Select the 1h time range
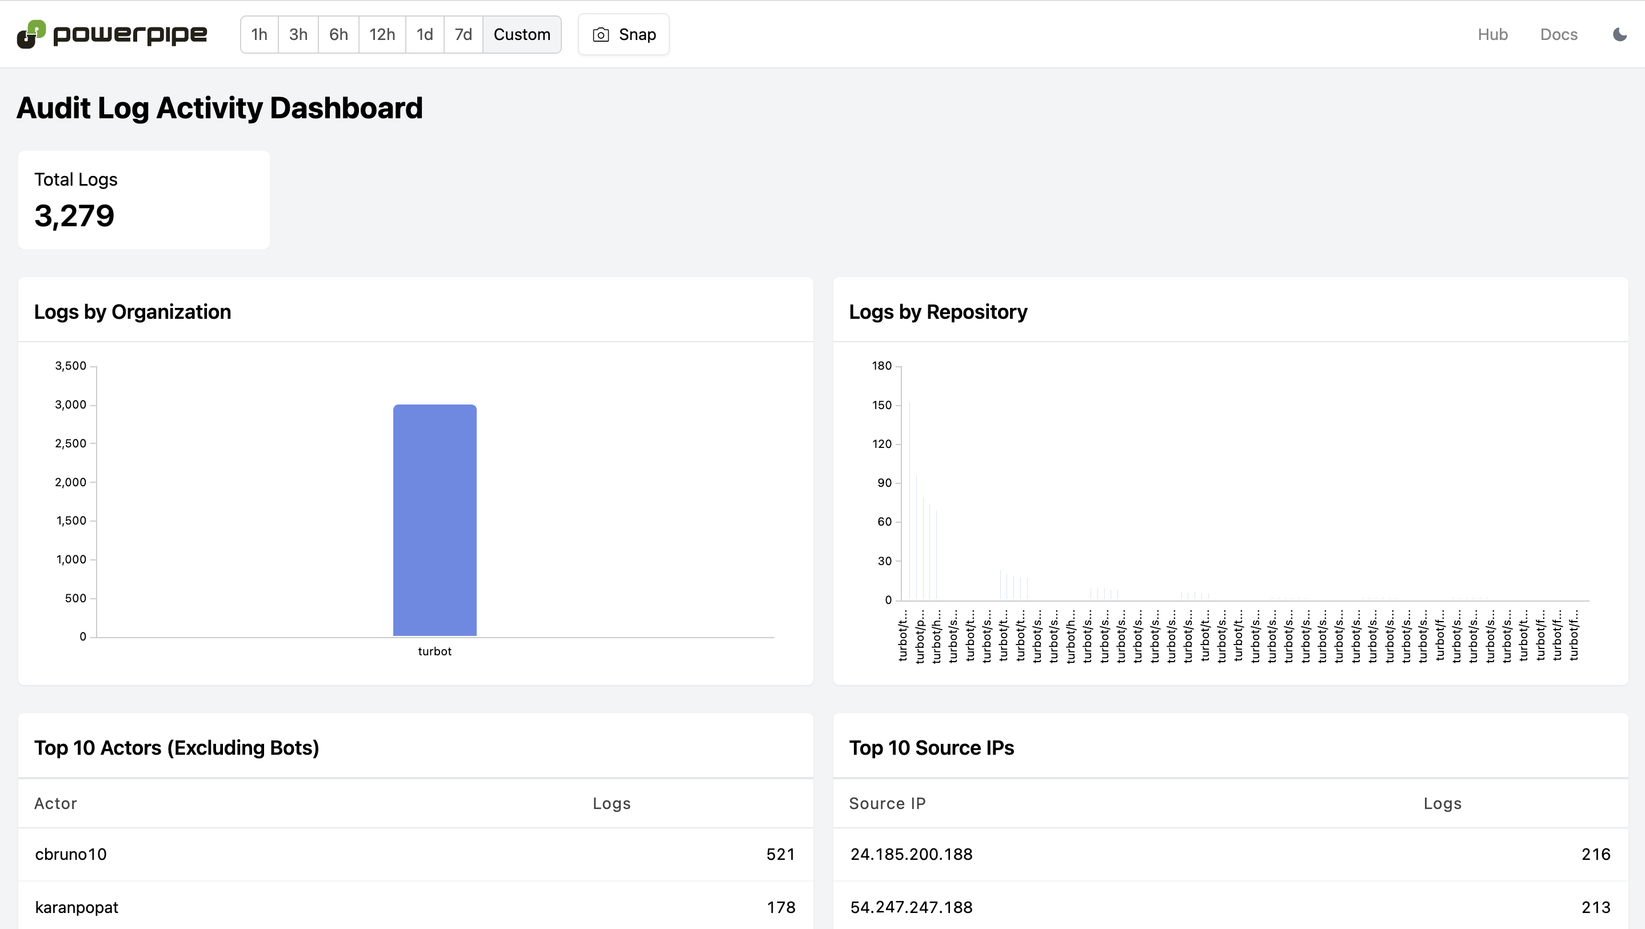 (259, 34)
